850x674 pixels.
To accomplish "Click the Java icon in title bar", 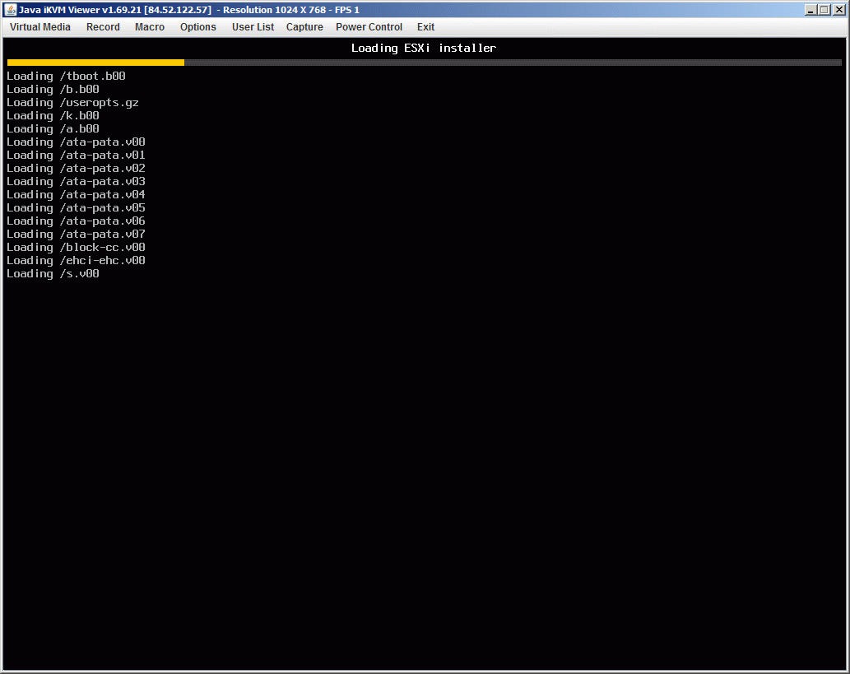I will click(11, 10).
